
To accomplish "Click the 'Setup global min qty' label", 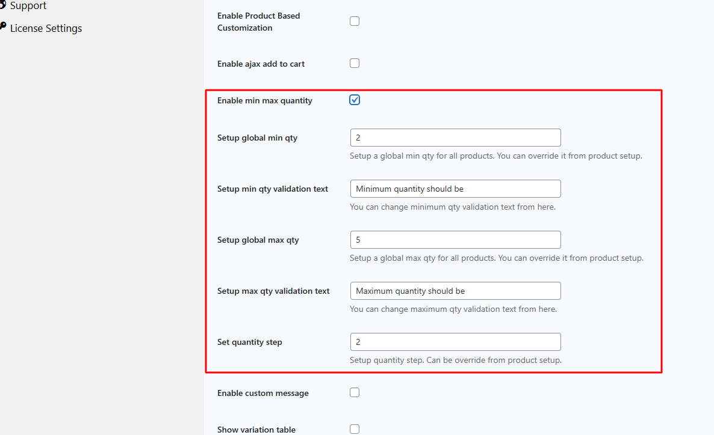I will tap(257, 138).
